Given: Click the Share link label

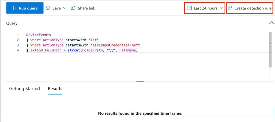Looking at the screenshot, I should (86, 8).
